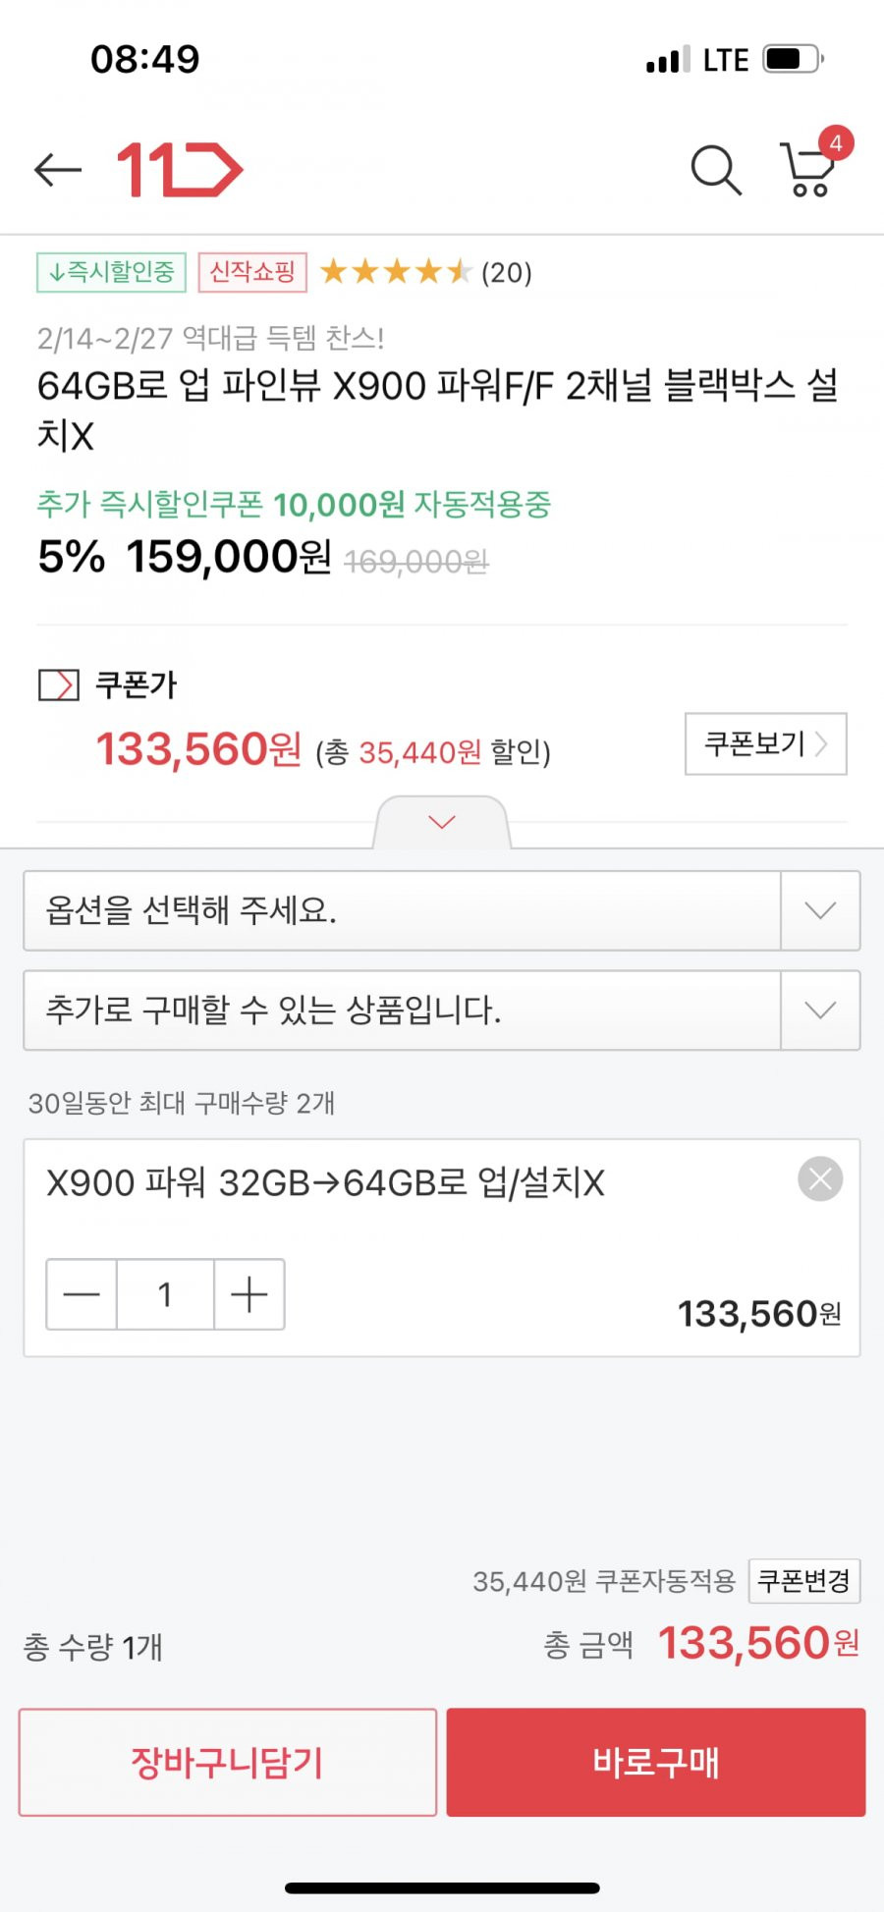Decrease quantity with the minus button
The image size is (884, 1912).
click(x=82, y=1294)
